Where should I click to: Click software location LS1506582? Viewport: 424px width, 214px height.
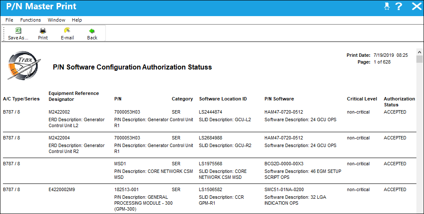pos(210,189)
